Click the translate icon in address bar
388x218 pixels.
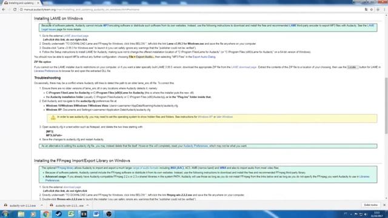pyautogui.click(x=366, y=10)
